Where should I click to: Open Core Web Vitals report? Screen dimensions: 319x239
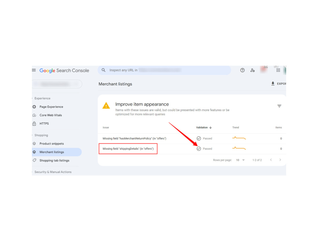point(51,115)
